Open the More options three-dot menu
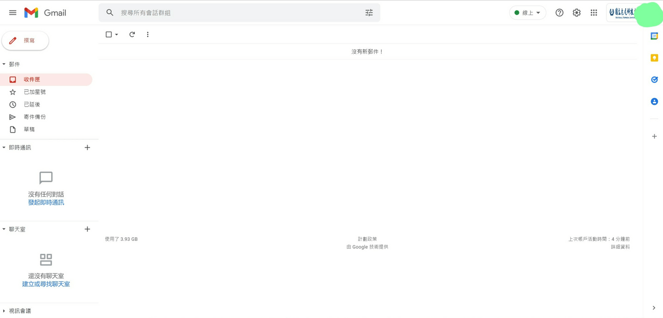Screen dimensions: 663x318 [148, 34]
